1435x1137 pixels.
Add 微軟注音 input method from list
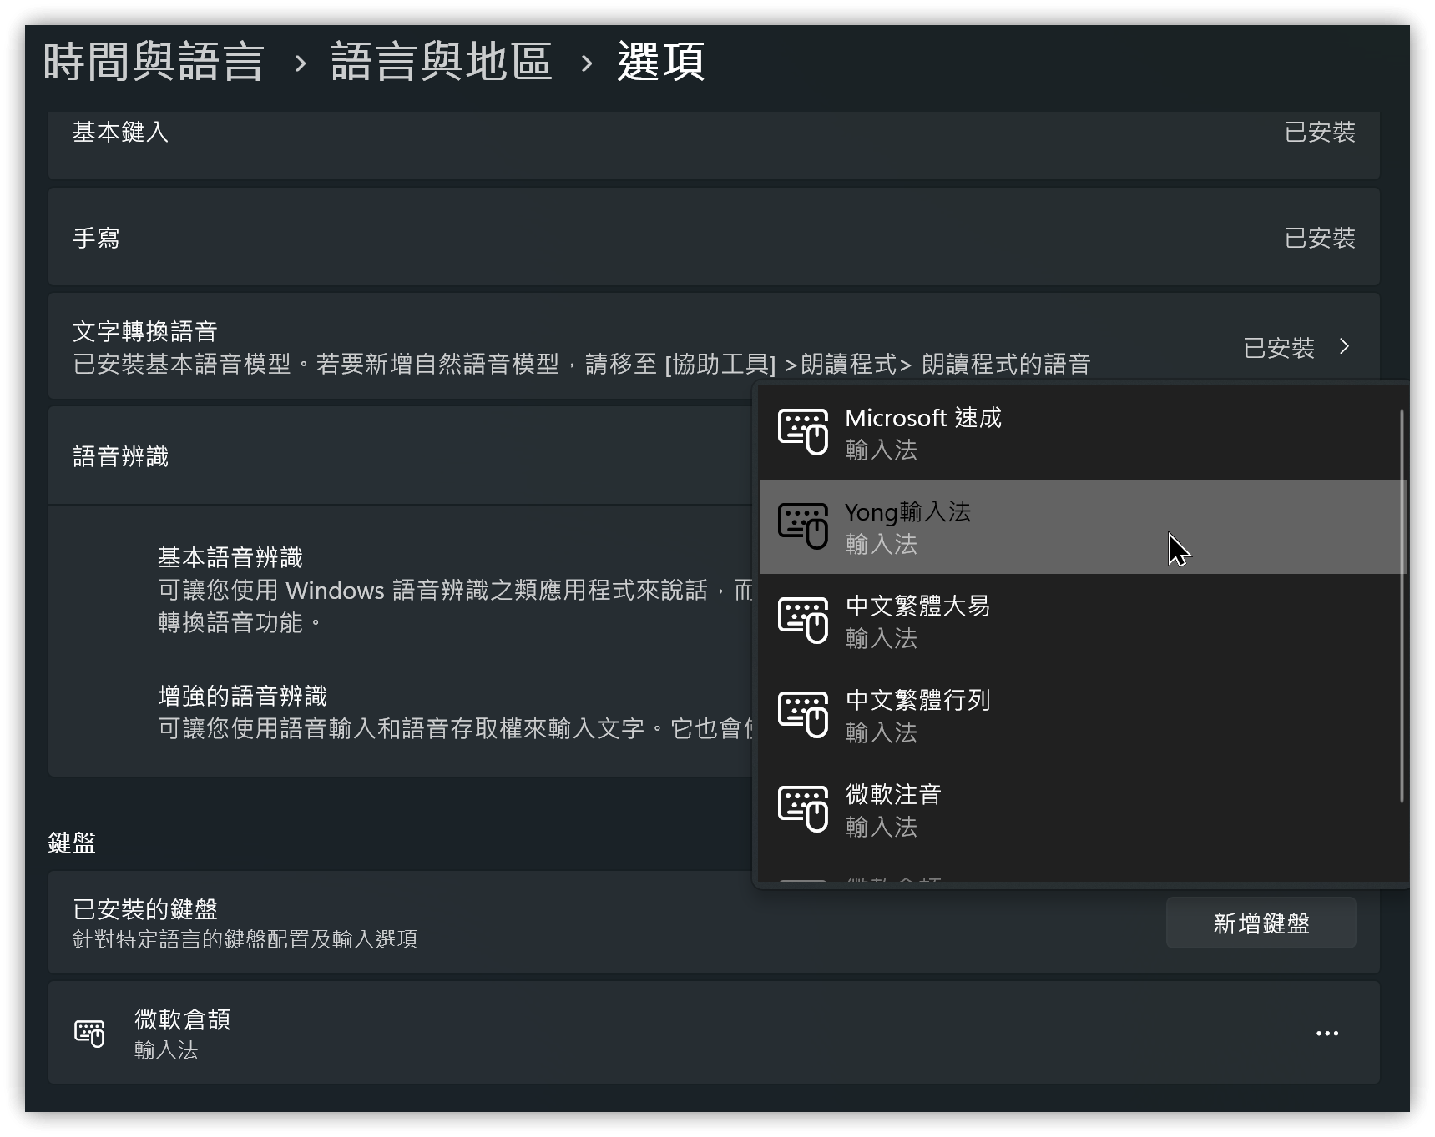click(x=1082, y=809)
